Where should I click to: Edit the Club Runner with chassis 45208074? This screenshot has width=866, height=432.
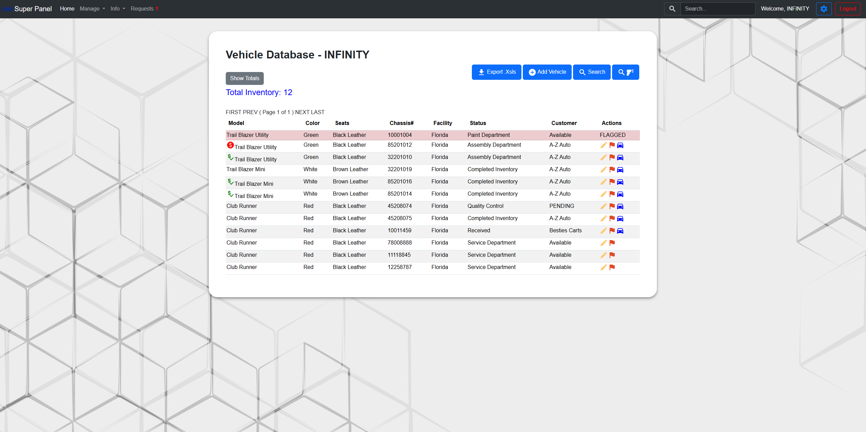click(604, 206)
